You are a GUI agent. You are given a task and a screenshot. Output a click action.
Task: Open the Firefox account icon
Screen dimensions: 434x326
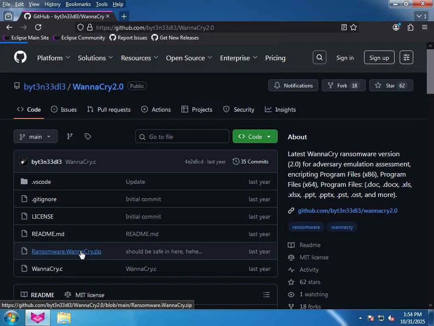(x=396, y=27)
